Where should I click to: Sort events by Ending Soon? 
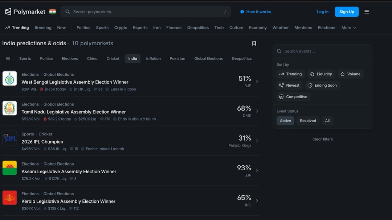[x=322, y=86]
